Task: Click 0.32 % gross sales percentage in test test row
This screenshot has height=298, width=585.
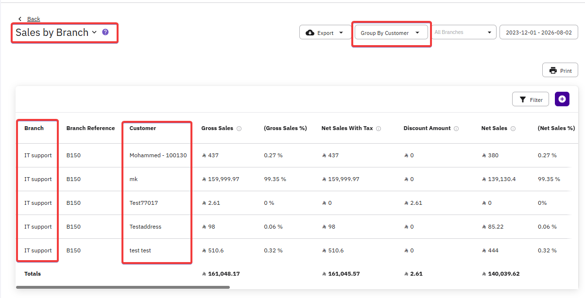Action: click(273, 250)
